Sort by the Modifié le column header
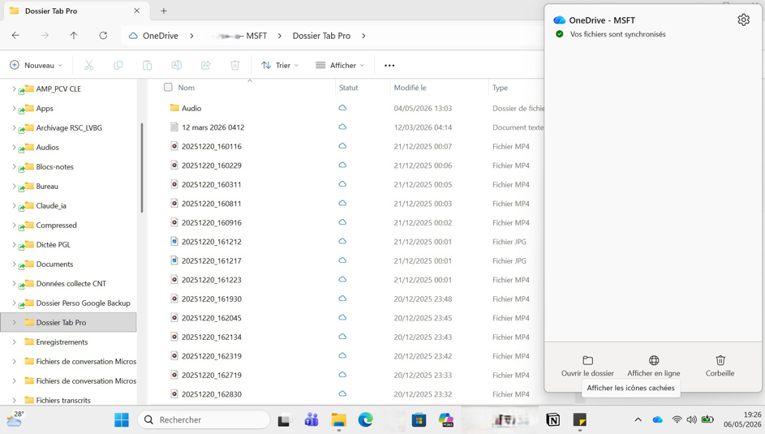The image size is (765, 434). pyautogui.click(x=410, y=88)
